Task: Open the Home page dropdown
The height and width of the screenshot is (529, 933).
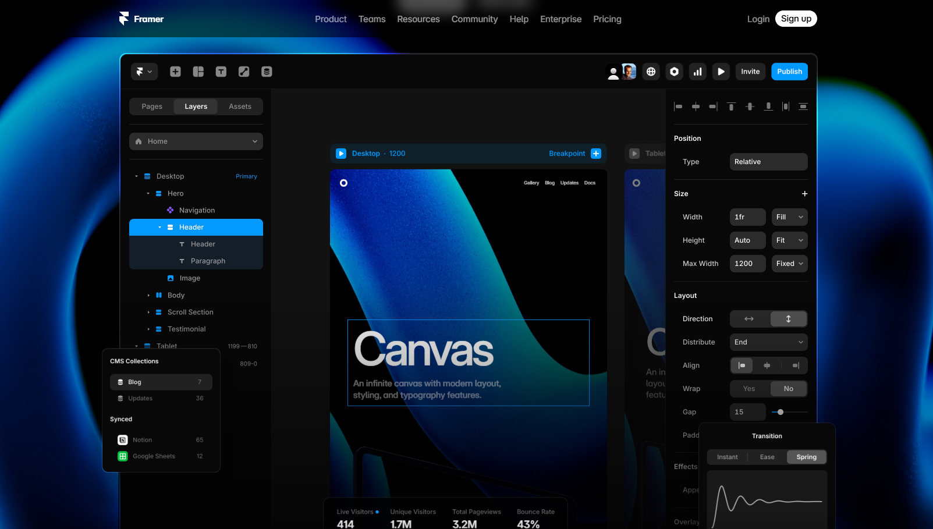Action: [x=196, y=141]
